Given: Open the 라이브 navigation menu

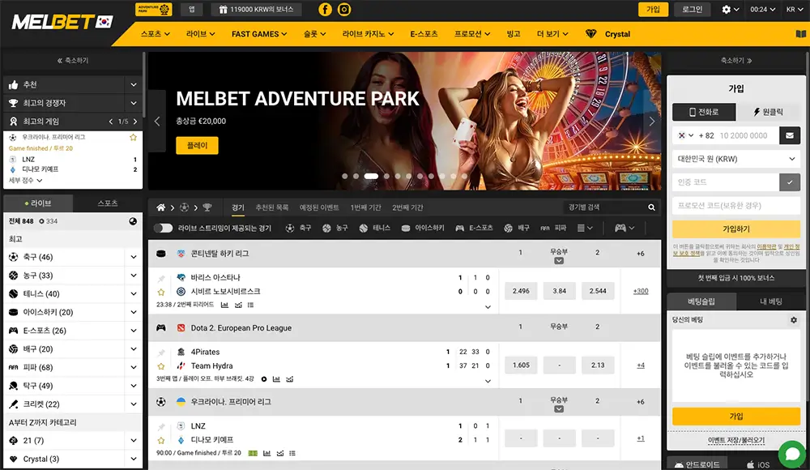Looking at the screenshot, I should [200, 34].
